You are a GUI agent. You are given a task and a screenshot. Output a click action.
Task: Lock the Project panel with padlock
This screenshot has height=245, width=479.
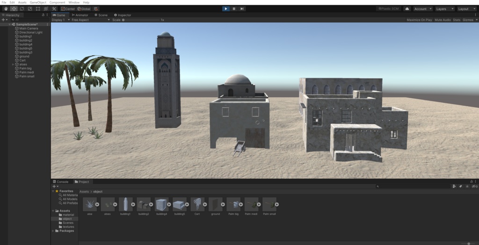472,181
